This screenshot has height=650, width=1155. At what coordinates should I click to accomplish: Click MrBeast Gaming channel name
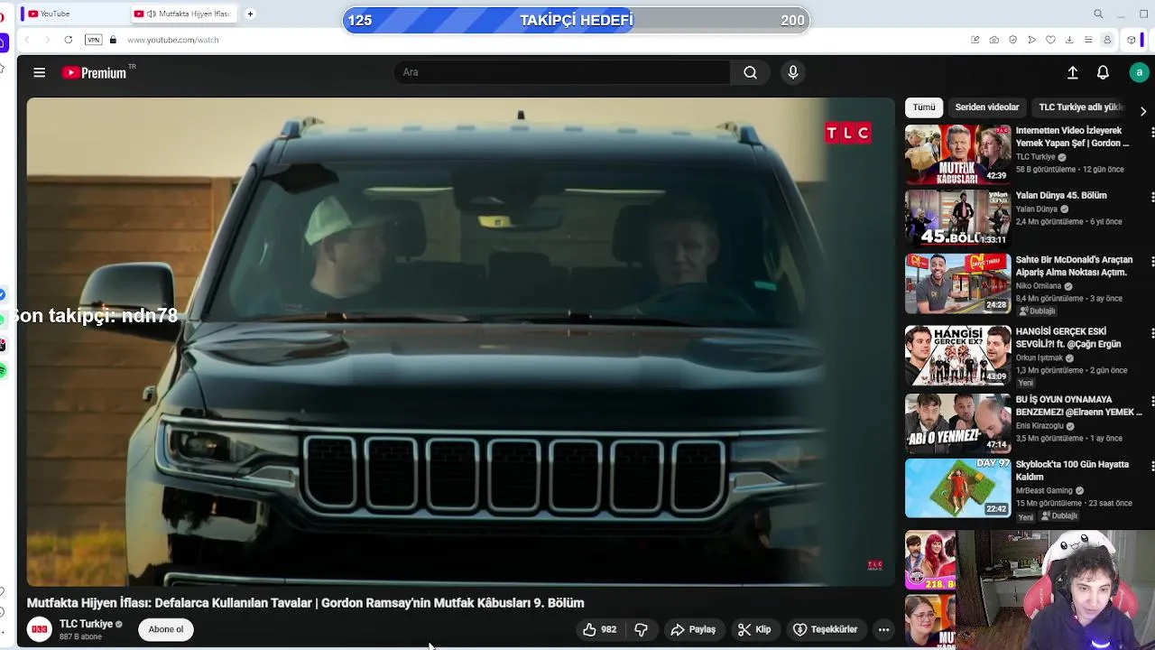pyautogui.click(x=1044, y=491)
